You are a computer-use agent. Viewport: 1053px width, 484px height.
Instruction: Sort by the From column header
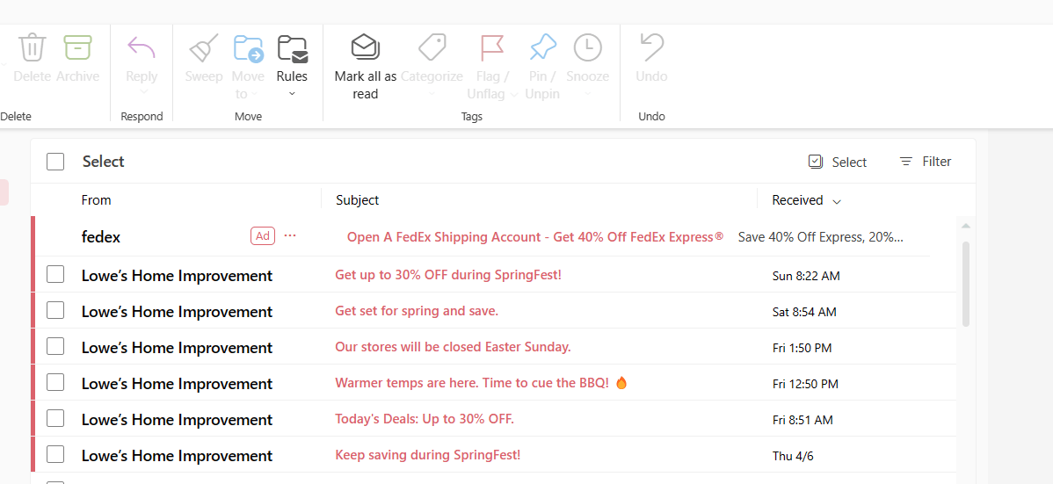pyautogui.click(x=96, y=200)
